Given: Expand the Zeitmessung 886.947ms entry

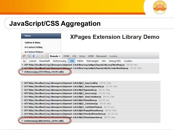Looking at the screenshot, I should [22, 121].
